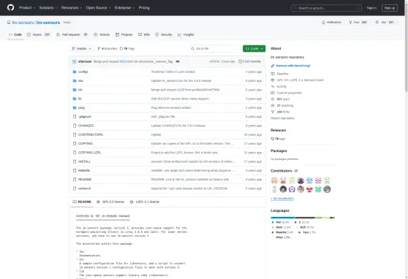Open the Security tab
This screenshot has width=408, height=279.
[x=164, y=34]
